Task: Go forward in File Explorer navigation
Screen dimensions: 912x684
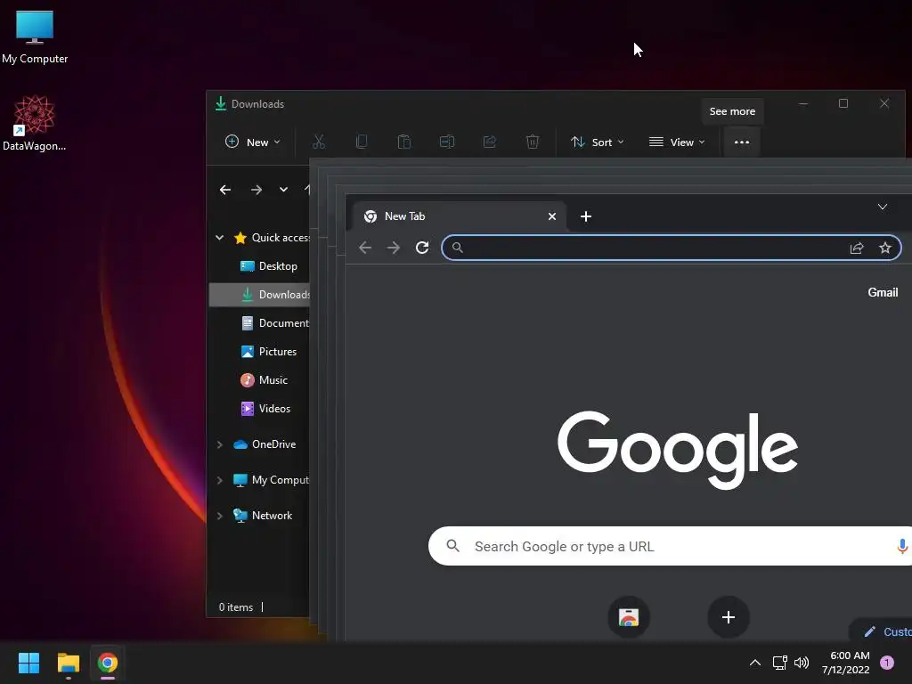Action: 256,190
